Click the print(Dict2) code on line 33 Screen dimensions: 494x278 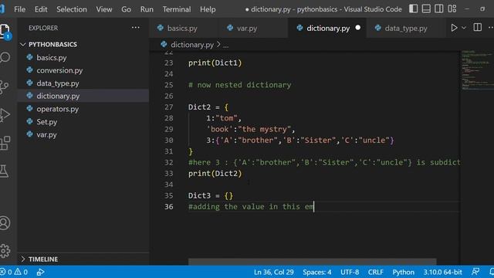click(x=215, y=173)
